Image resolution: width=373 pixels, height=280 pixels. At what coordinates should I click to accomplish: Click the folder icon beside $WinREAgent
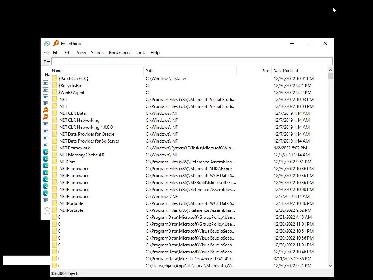tap(55, 92)
